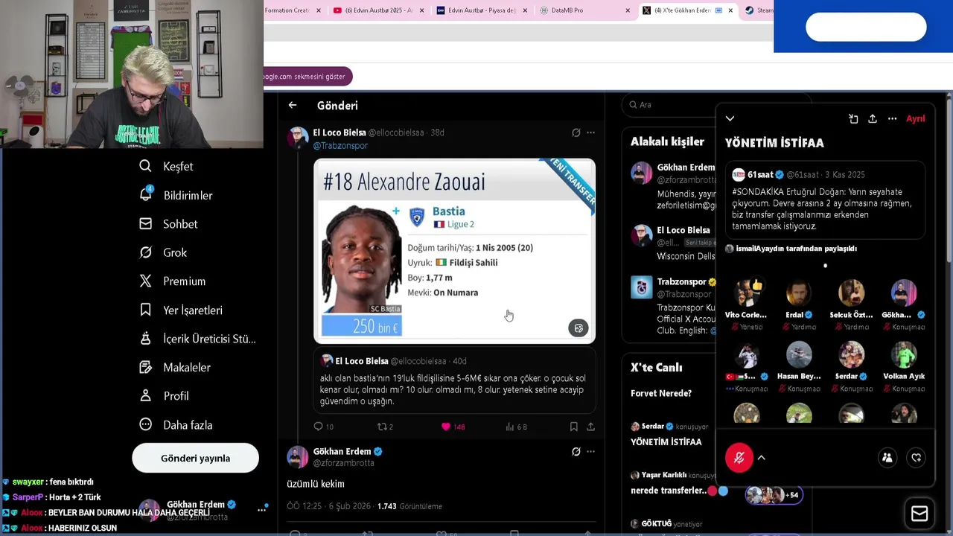Open the 61saat shared post

825,200
